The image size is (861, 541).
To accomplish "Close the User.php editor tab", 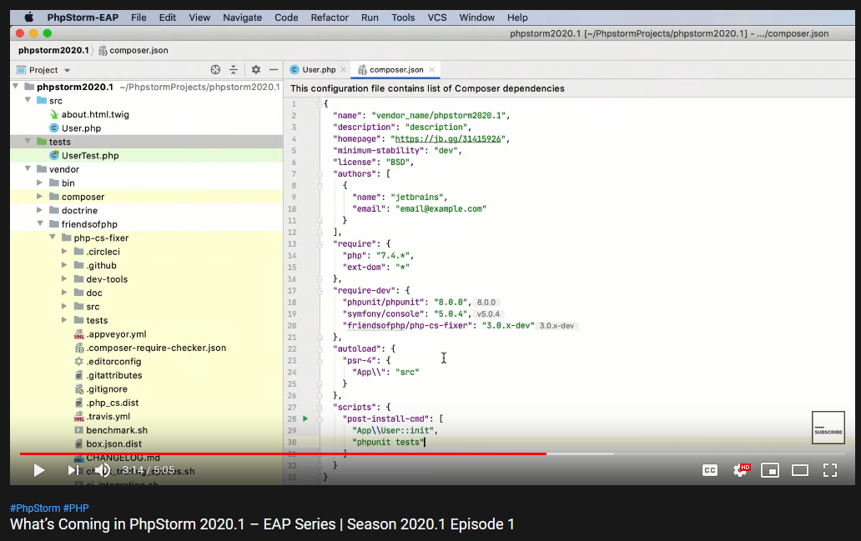I will 343,70.
